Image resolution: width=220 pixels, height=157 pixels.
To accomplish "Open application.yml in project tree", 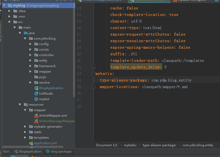I will [45, 143].
